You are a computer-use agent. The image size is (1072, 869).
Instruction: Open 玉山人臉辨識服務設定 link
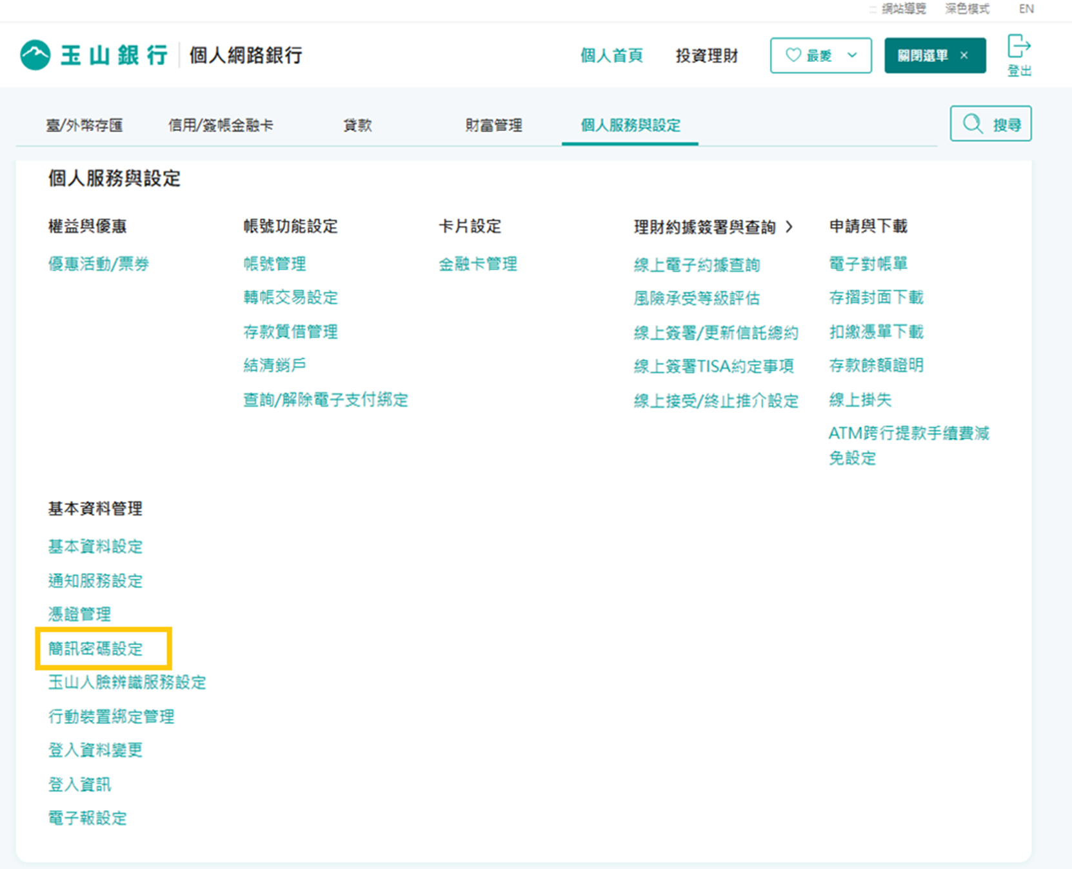128,683
